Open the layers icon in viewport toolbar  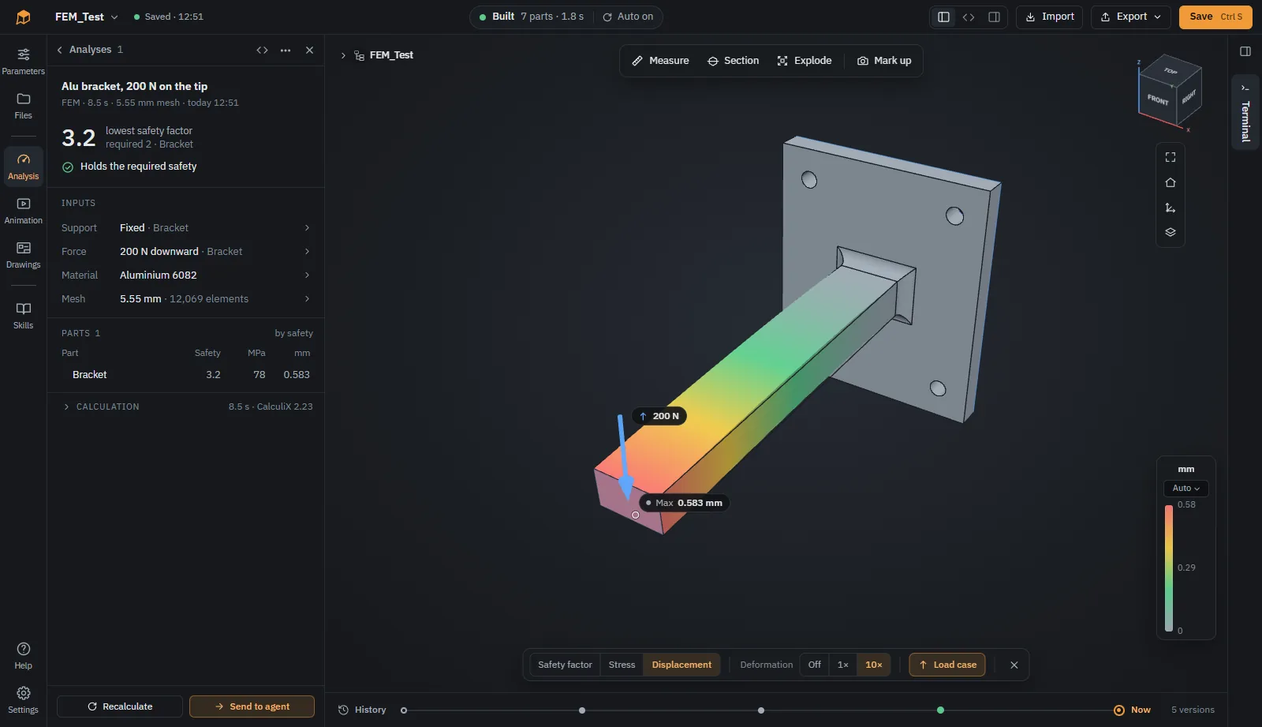1171,232
